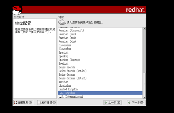
Task: Proceed with 下一步(N) button
Action: coord(136,103)
